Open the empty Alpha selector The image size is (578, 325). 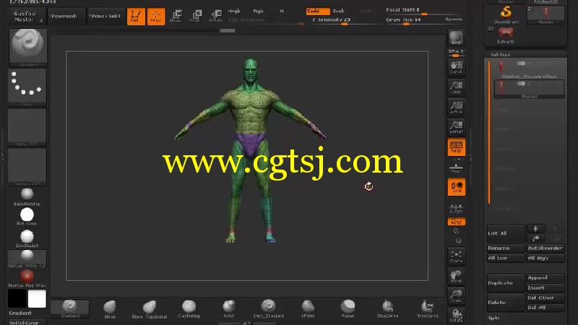(x=27, y=127)
